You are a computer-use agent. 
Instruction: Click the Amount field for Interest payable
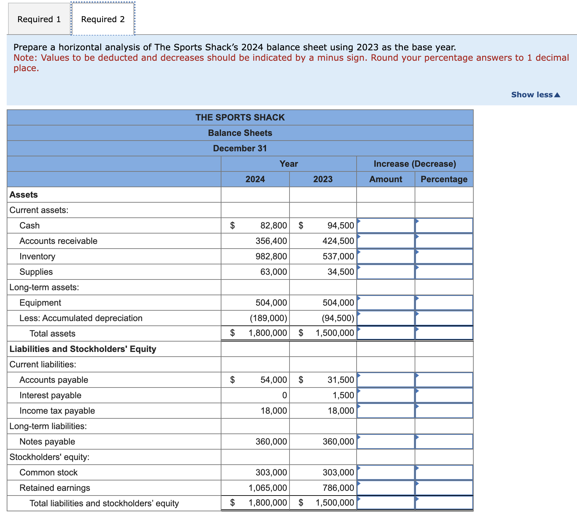(386, 395)
